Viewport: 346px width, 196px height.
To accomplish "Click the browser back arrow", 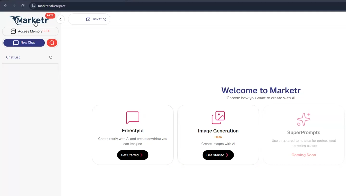I will [6, 6].
